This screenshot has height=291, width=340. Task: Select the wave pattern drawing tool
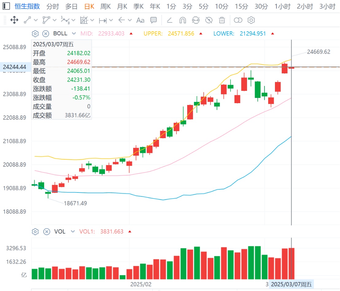tap(65, 20)
